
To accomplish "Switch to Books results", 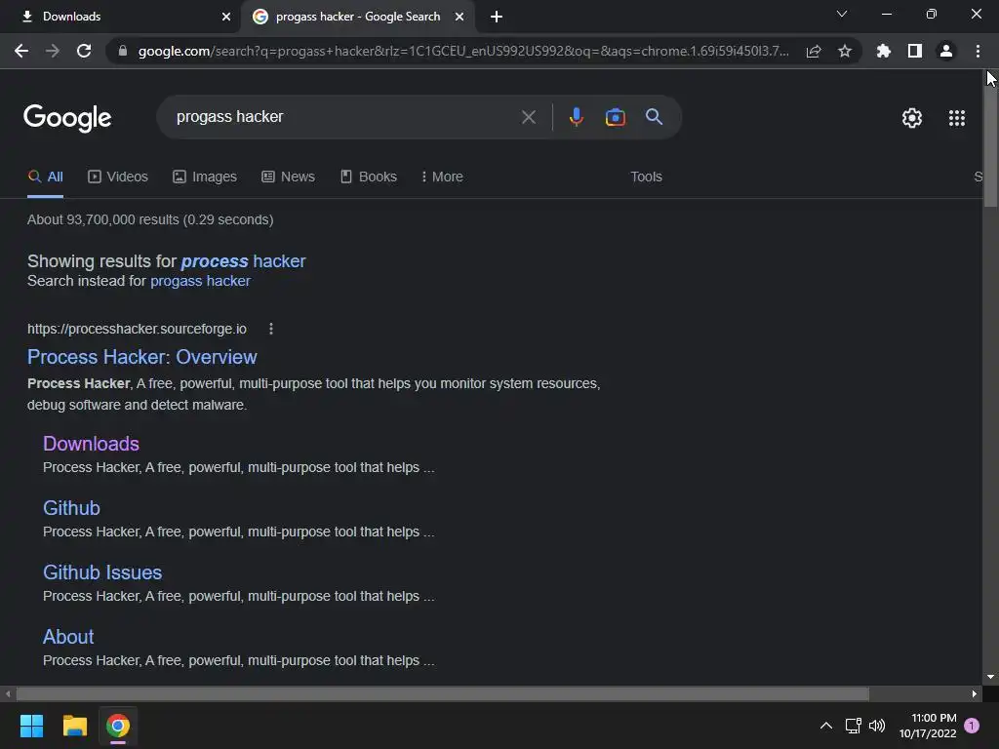I will [x=368, y=177].
